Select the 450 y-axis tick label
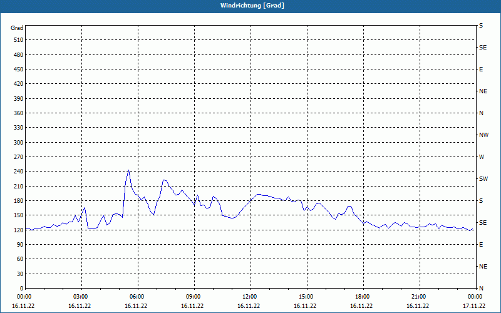Viewport: 501px width, 313px height. click(19, 69)
